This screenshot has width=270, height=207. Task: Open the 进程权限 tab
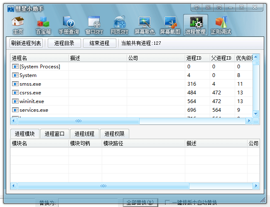(114, 134)
